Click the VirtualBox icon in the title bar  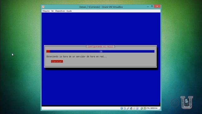(43, 7)
